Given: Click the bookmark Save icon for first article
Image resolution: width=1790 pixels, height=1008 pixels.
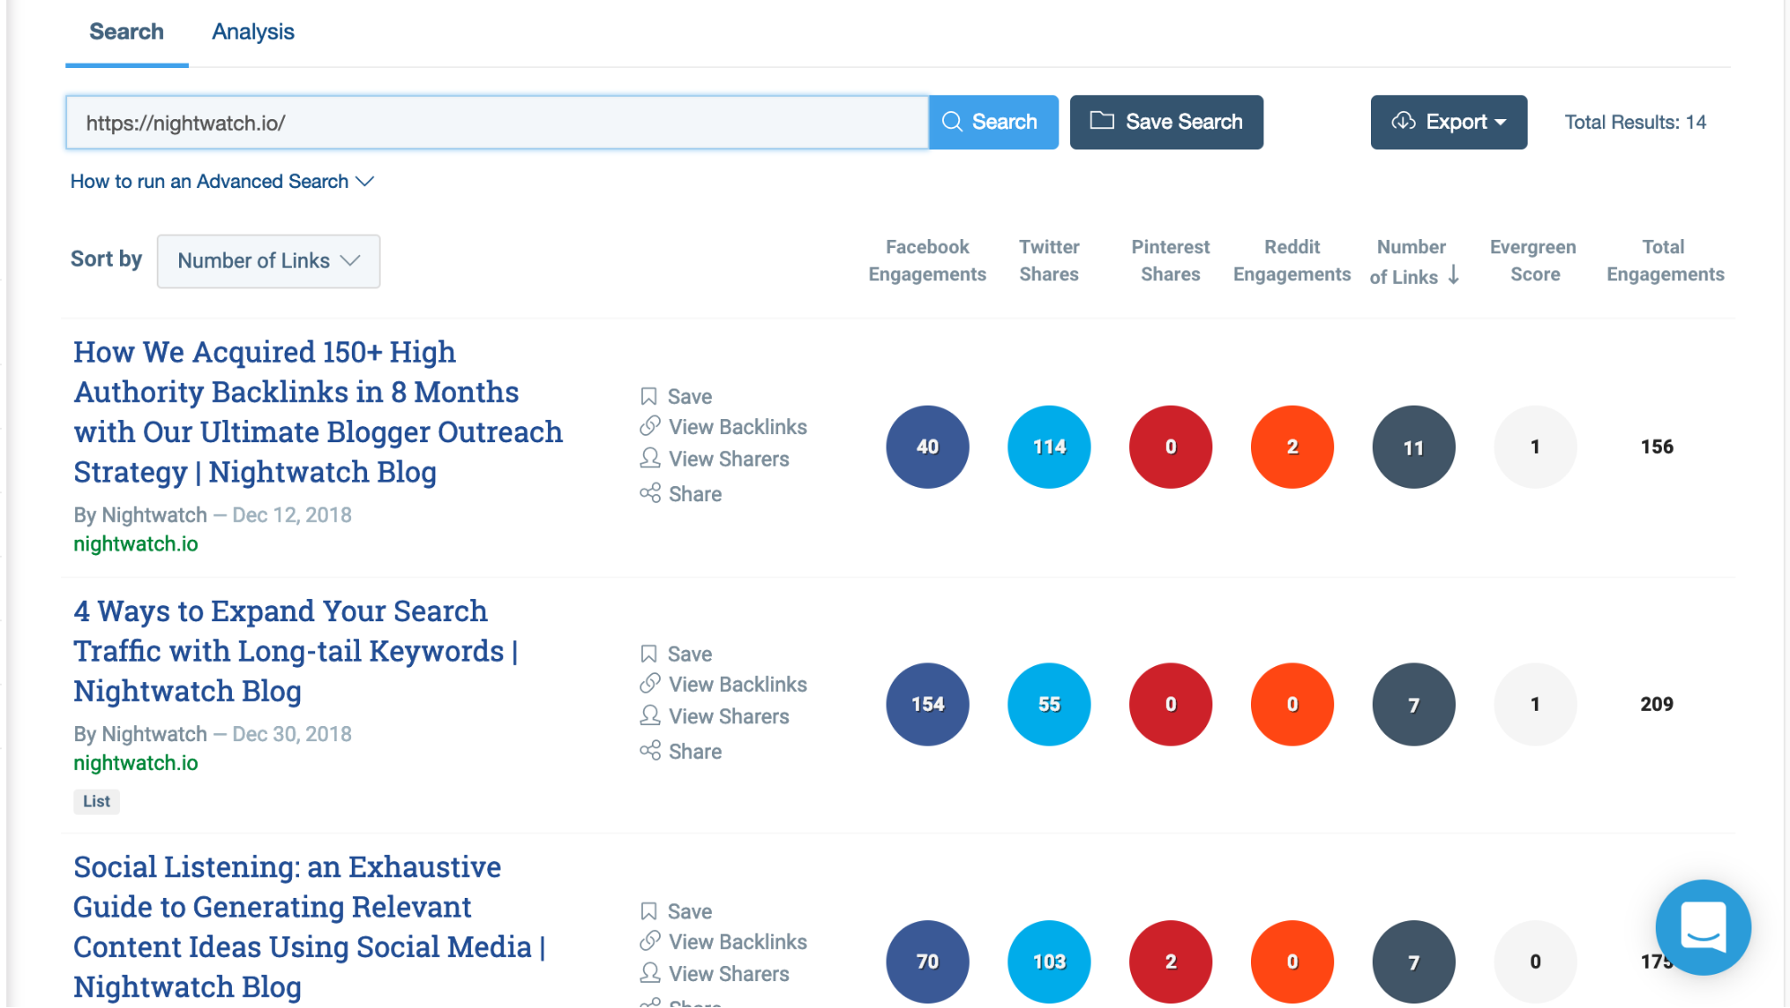Looking at the screenshot, I should point(649,397).
